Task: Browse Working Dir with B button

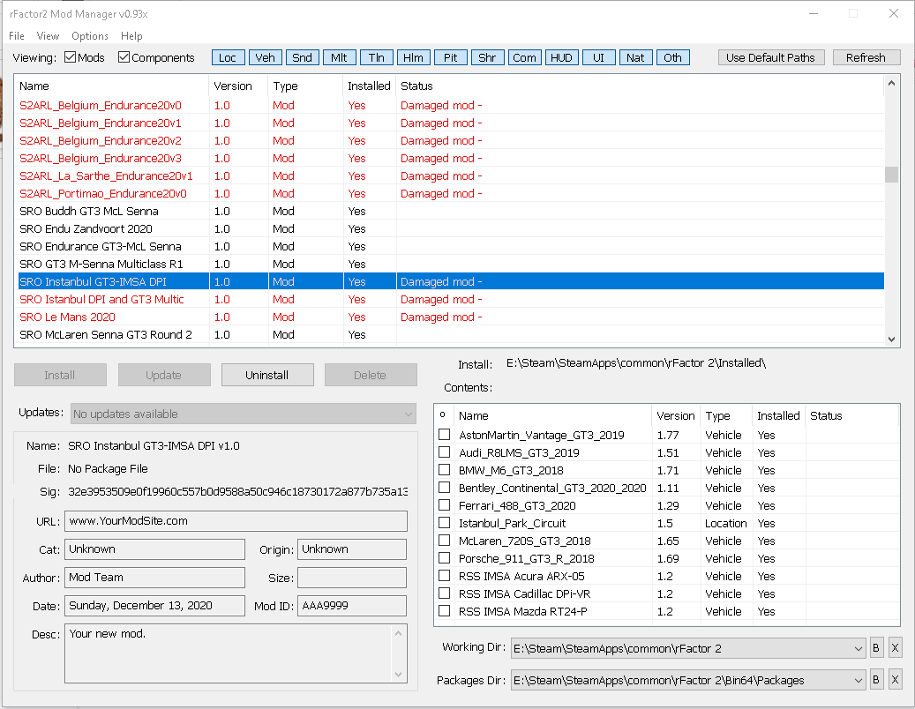Action: [x=876, y=648]
